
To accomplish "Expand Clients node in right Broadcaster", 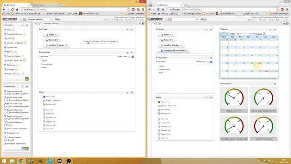I will click(157, 66).
